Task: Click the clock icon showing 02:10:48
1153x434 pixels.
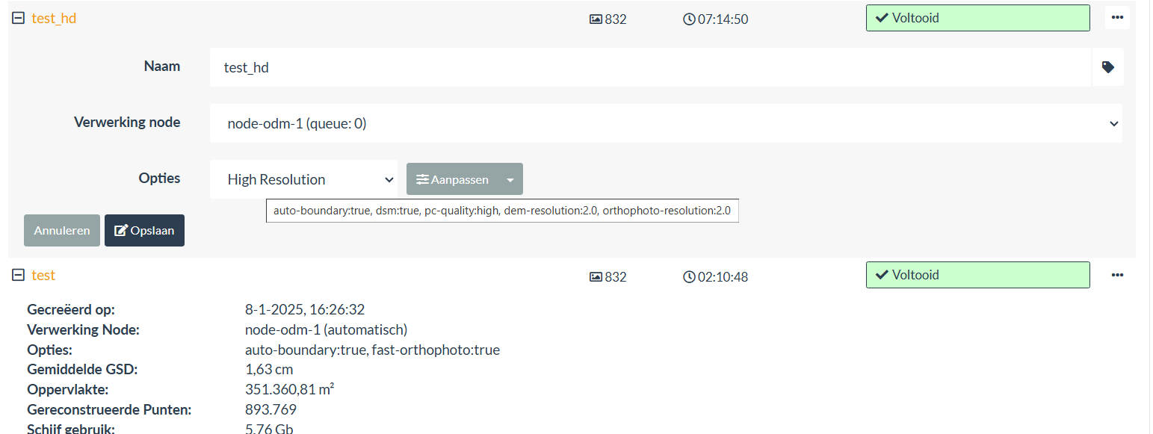Action: (689, 276)
